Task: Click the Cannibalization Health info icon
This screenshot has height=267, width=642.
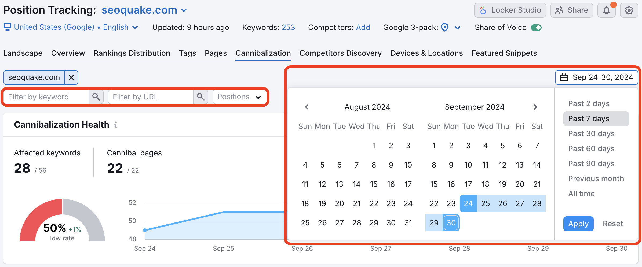Action: click(116, 125)
